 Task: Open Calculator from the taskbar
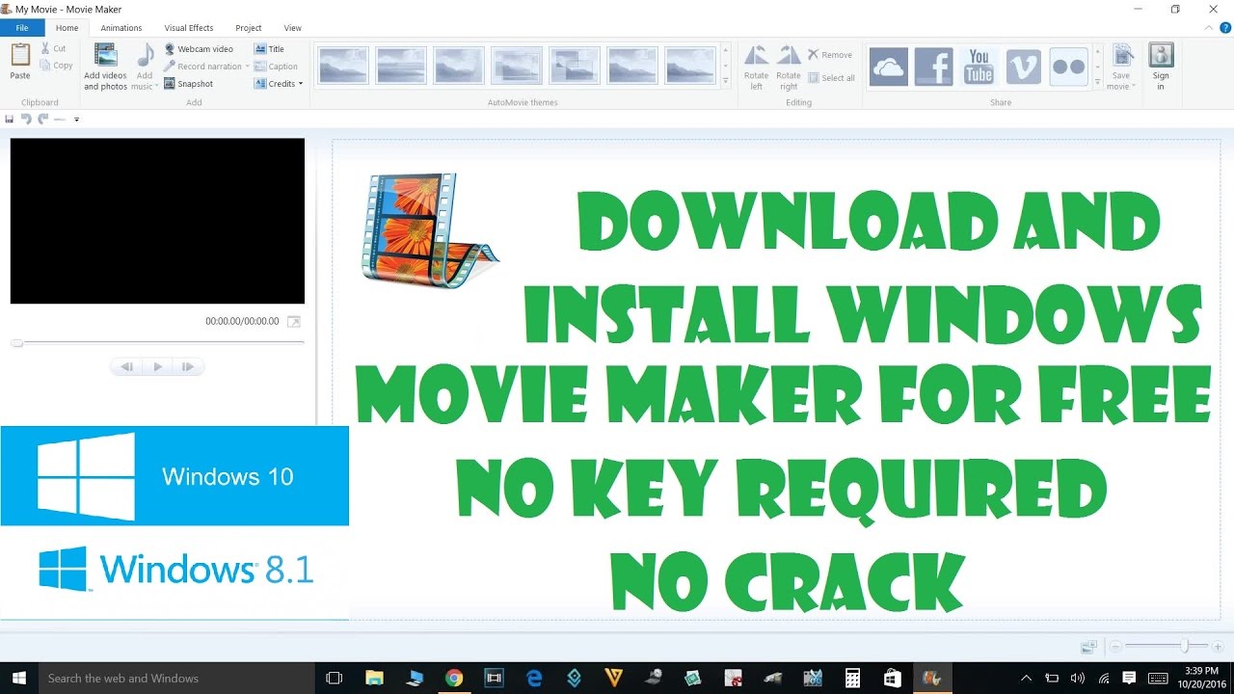[852, 678]
